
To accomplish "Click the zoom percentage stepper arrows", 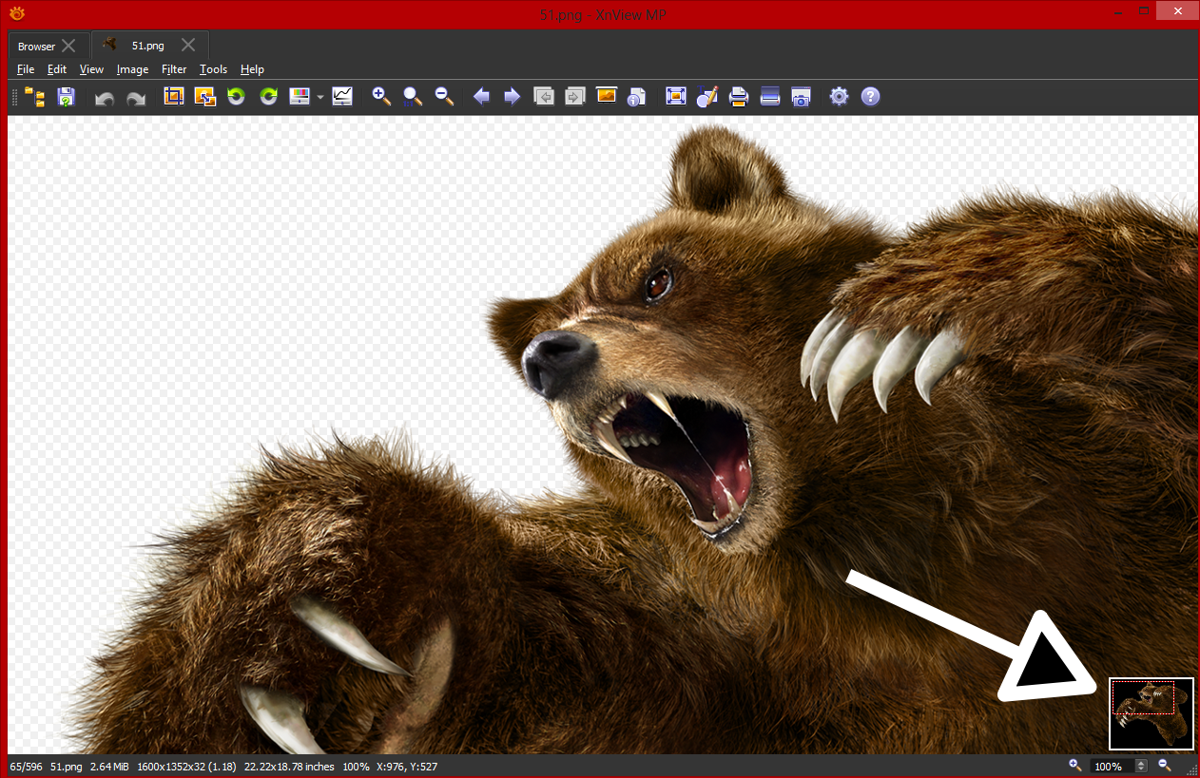I will pyautogui.click(x=1141, y=766).
